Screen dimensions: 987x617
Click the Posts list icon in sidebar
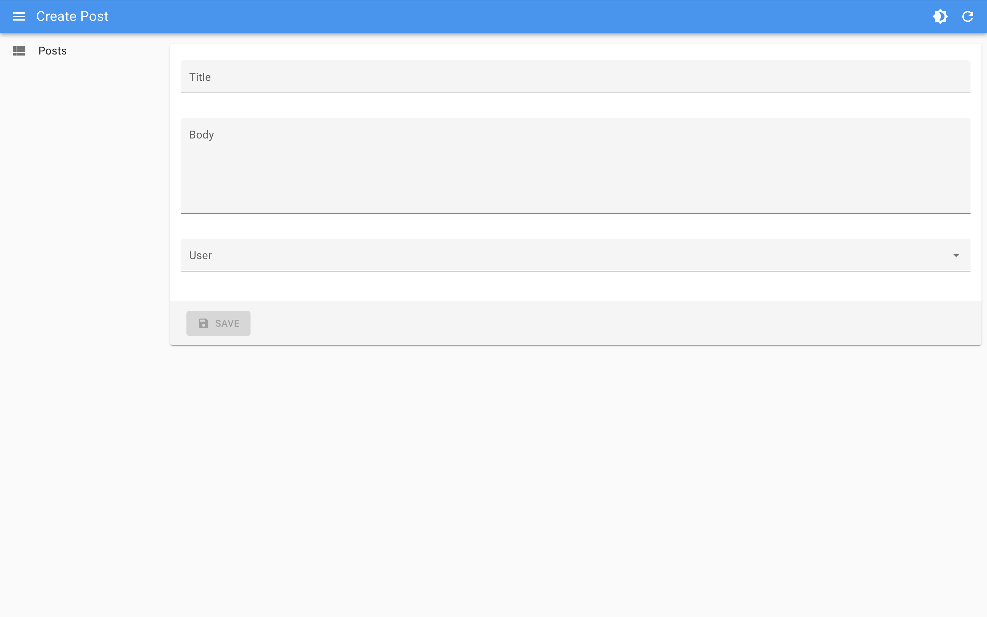(19, 51)
